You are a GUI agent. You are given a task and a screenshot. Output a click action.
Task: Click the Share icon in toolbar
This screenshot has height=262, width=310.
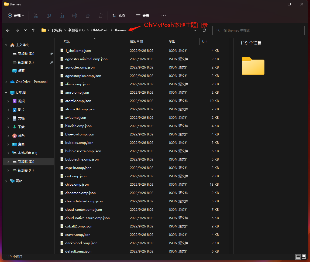[x=88, y=16]
